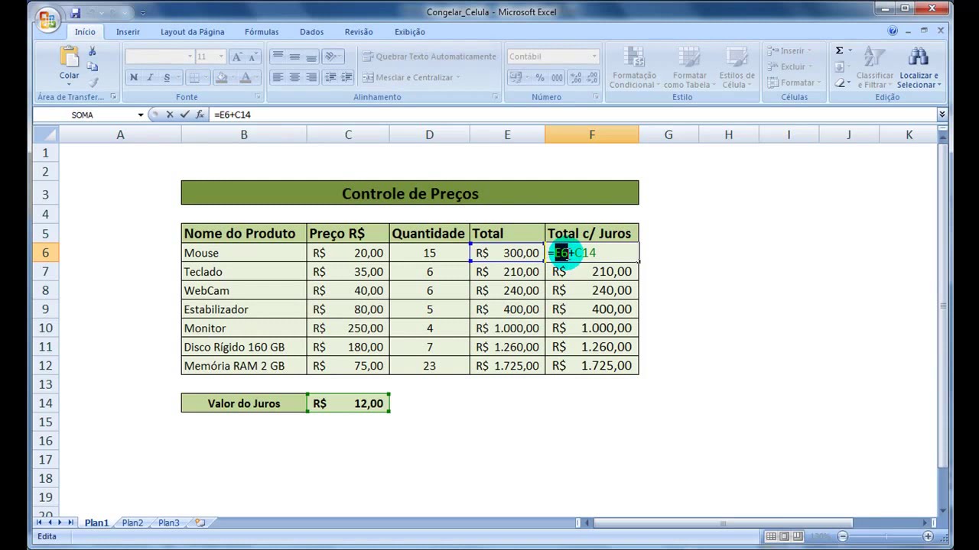This screenshot has height=550, width=979.
Task: Insert a new worksheet tab
Action: coord(200,523)
